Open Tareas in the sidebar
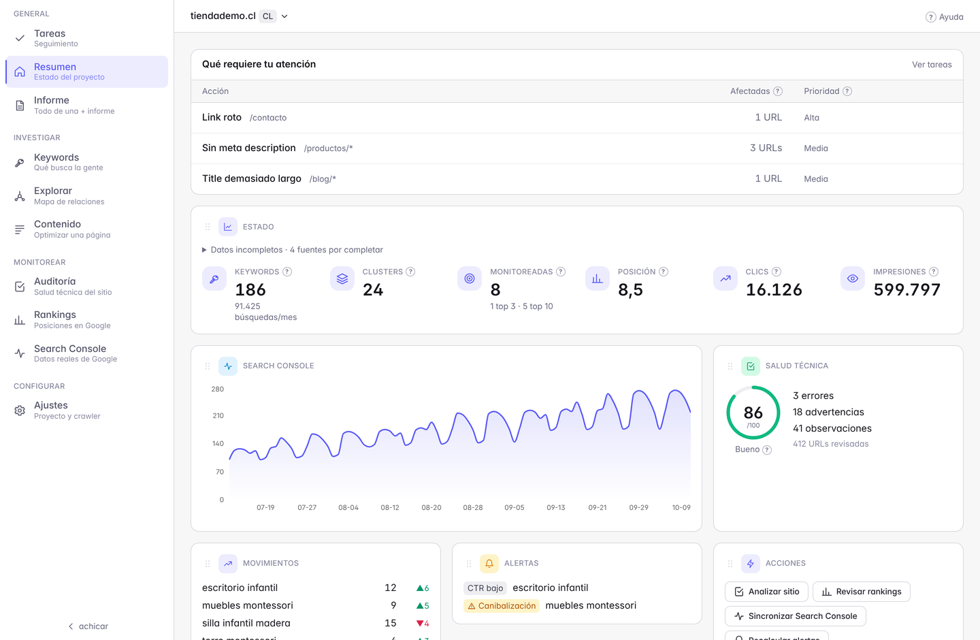The image size is (980, 640). pos(86,38)
